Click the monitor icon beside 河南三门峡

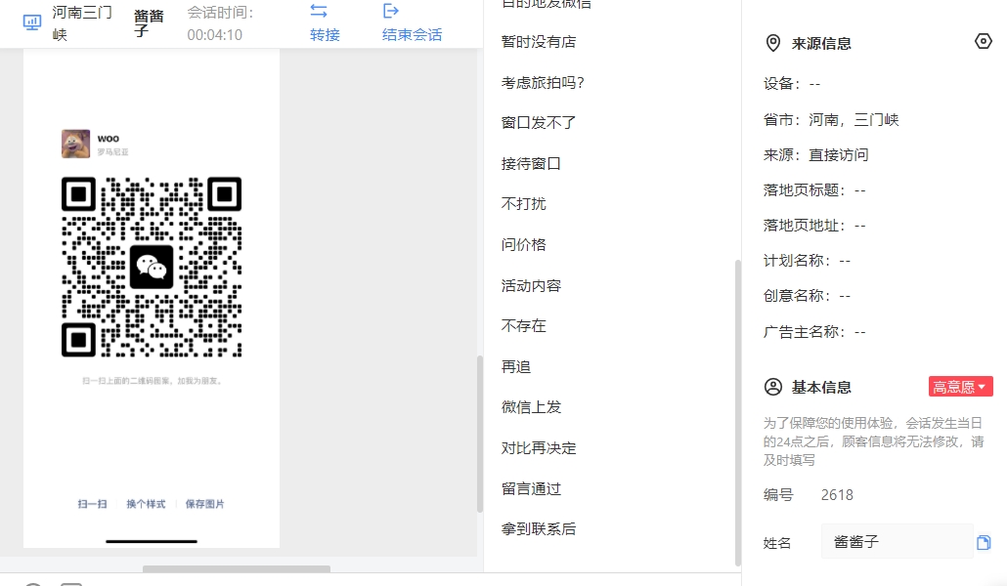coord(32,22)
